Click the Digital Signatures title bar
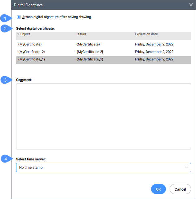196x199 pixels. point(93,5)
